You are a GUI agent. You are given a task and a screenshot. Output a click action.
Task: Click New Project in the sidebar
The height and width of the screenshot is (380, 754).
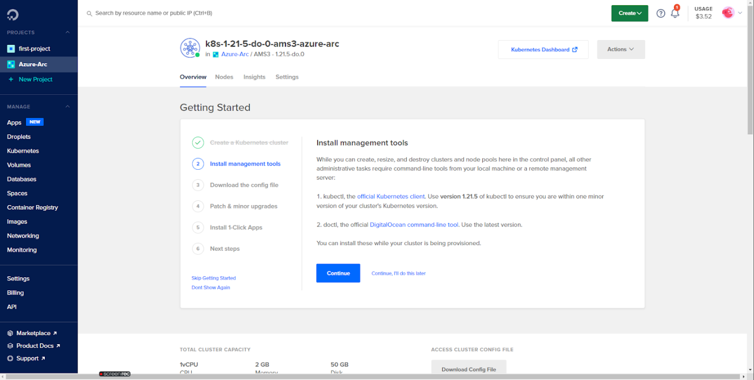point(36,79)
